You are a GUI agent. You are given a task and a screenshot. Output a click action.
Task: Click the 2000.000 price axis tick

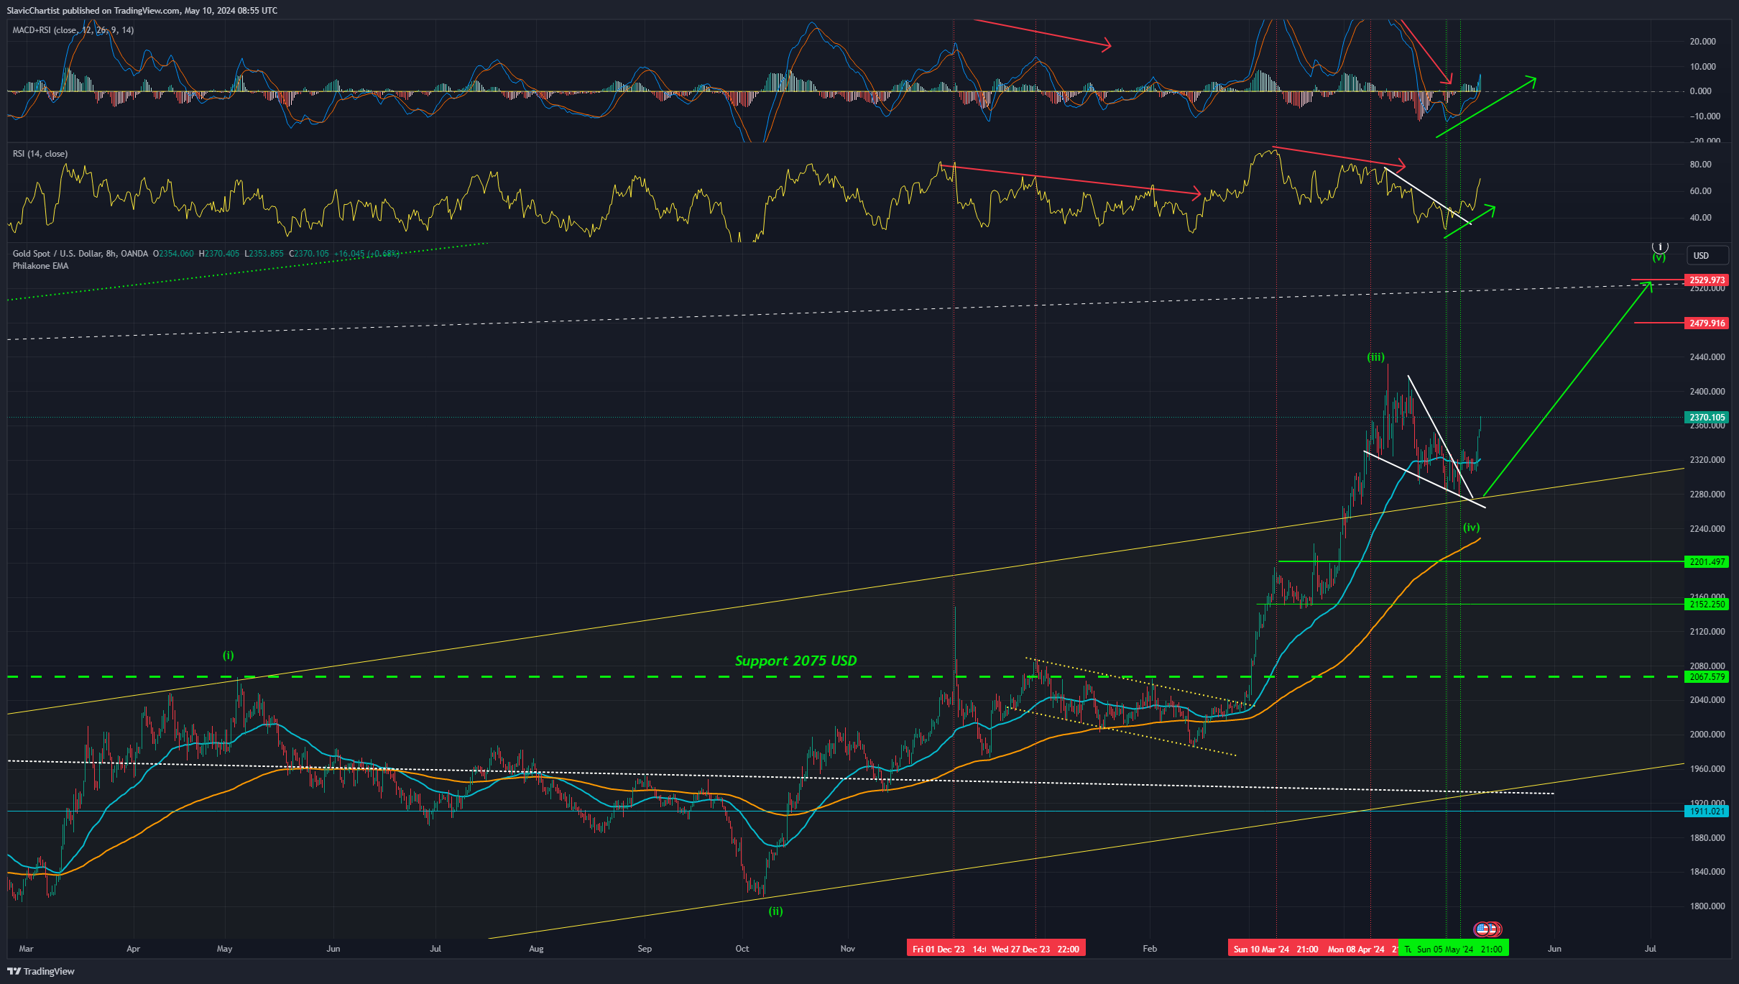pyautogui.click(x=1707, y=735)
